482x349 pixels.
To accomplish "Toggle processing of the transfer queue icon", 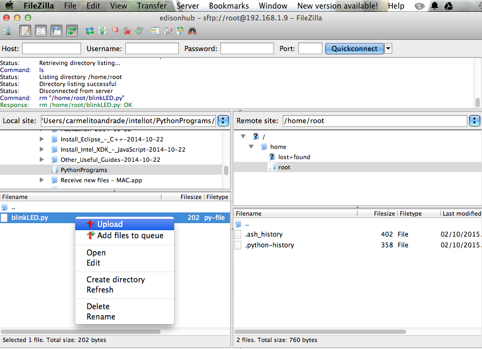I will (x=102, y=31).
